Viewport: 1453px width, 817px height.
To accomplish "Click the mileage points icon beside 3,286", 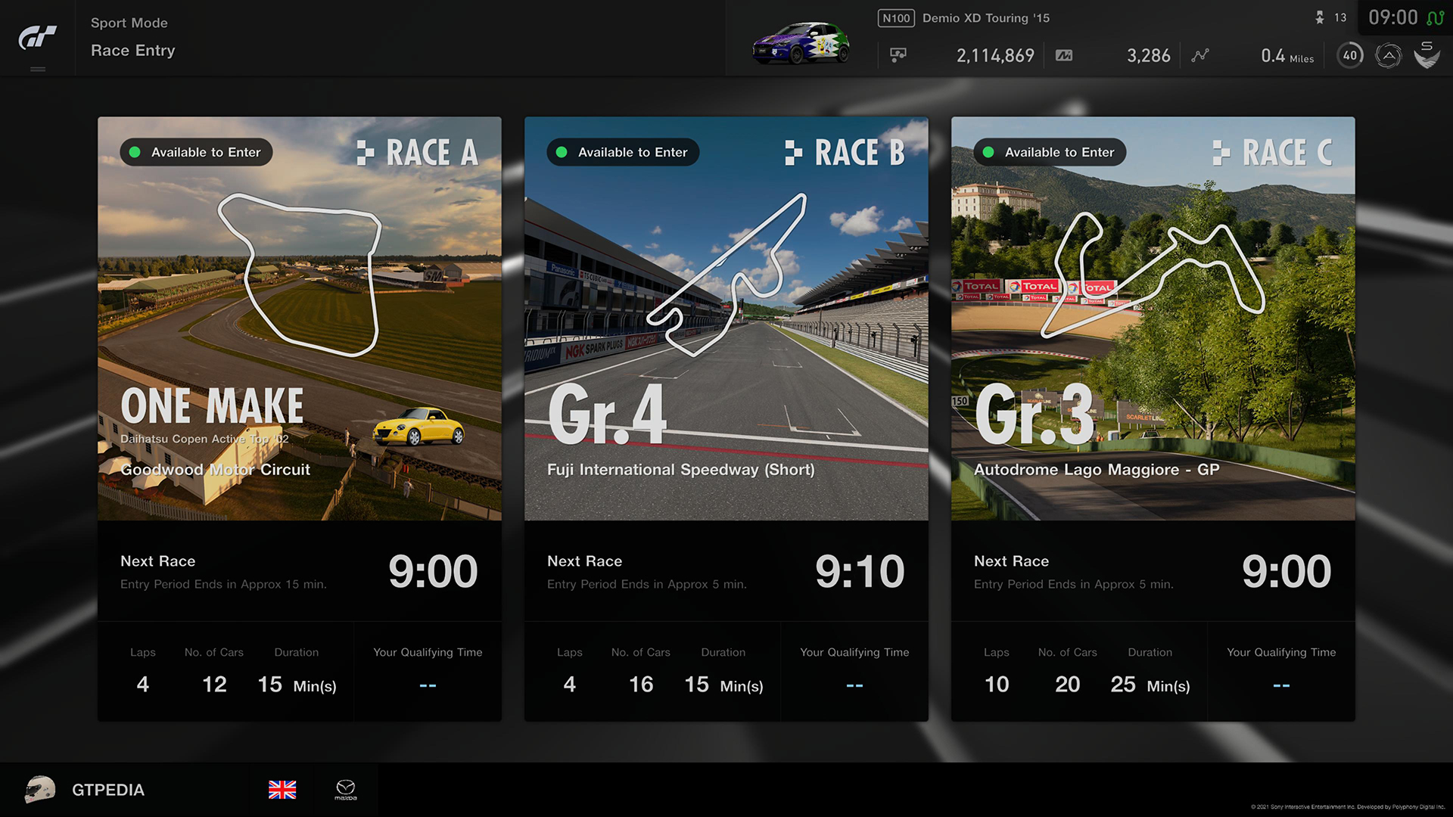I will 1064,55.
